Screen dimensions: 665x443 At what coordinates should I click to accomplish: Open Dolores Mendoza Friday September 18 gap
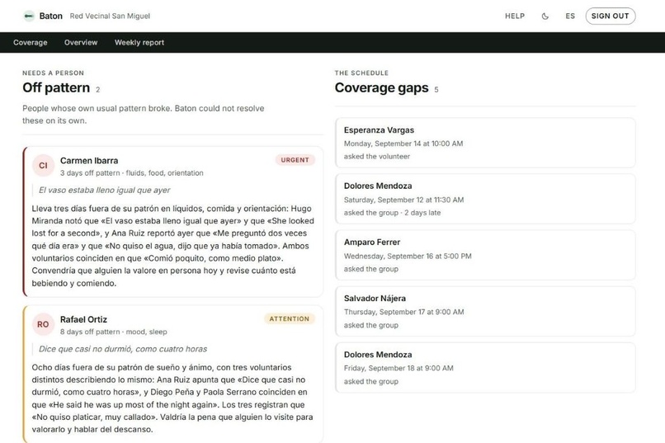tap(485, 368)
